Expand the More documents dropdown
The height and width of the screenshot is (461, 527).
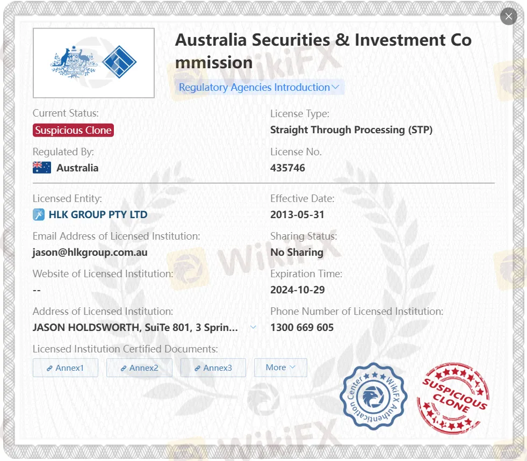click(x=280, y=368)
